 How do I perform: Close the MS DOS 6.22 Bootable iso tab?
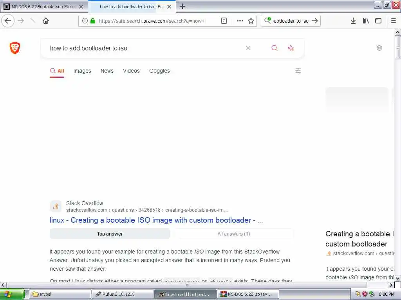81,7
